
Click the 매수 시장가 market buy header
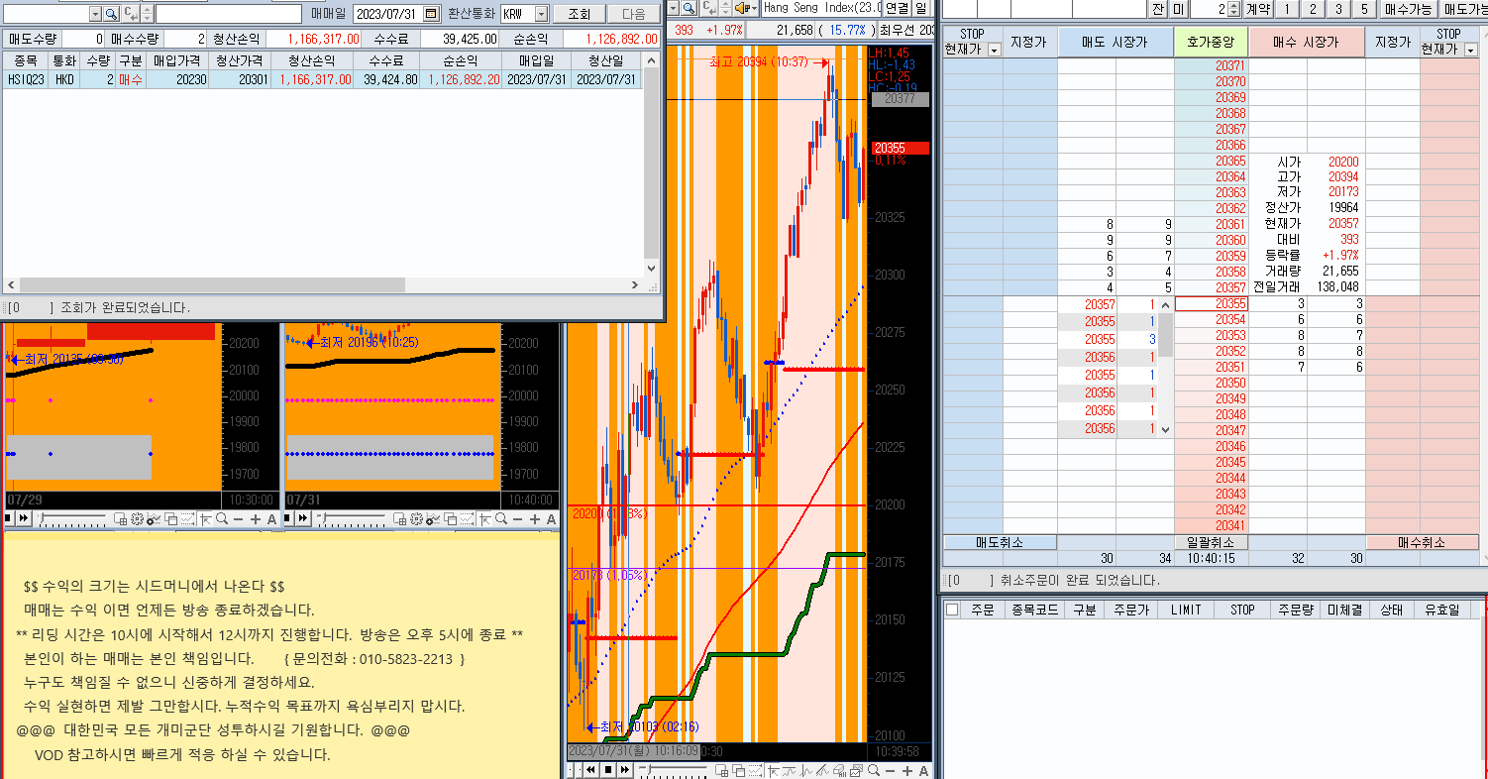point(1307,42)
